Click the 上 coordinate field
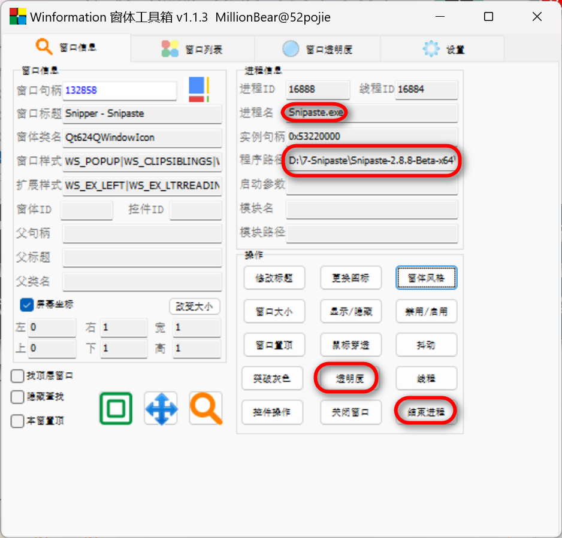The image size is (562, 538). [x=52, y=348]
